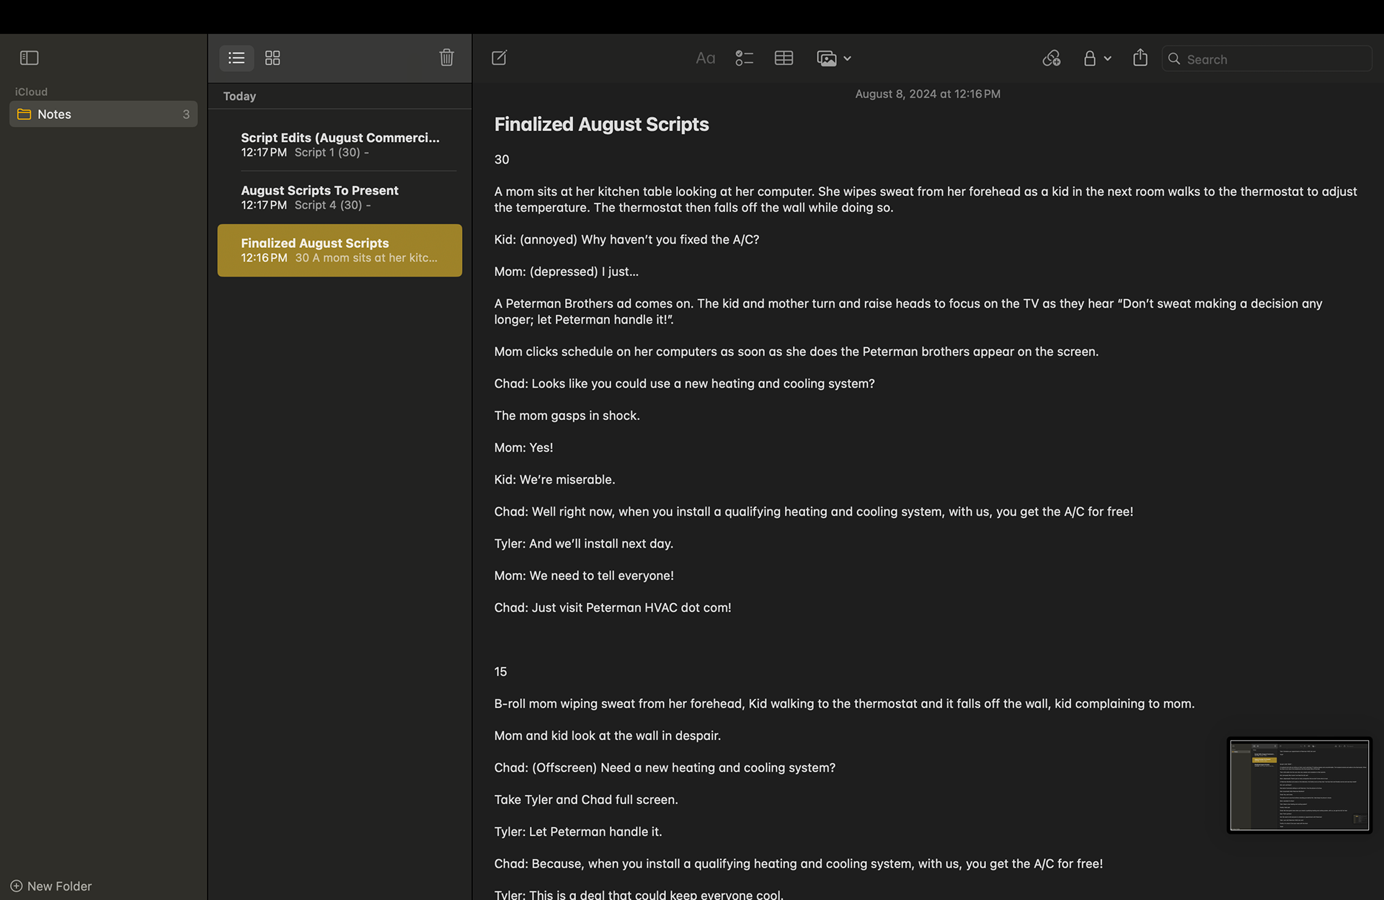Select the Notes folder in sidebar
The image size is (1384, 900).
pos(103,114)
